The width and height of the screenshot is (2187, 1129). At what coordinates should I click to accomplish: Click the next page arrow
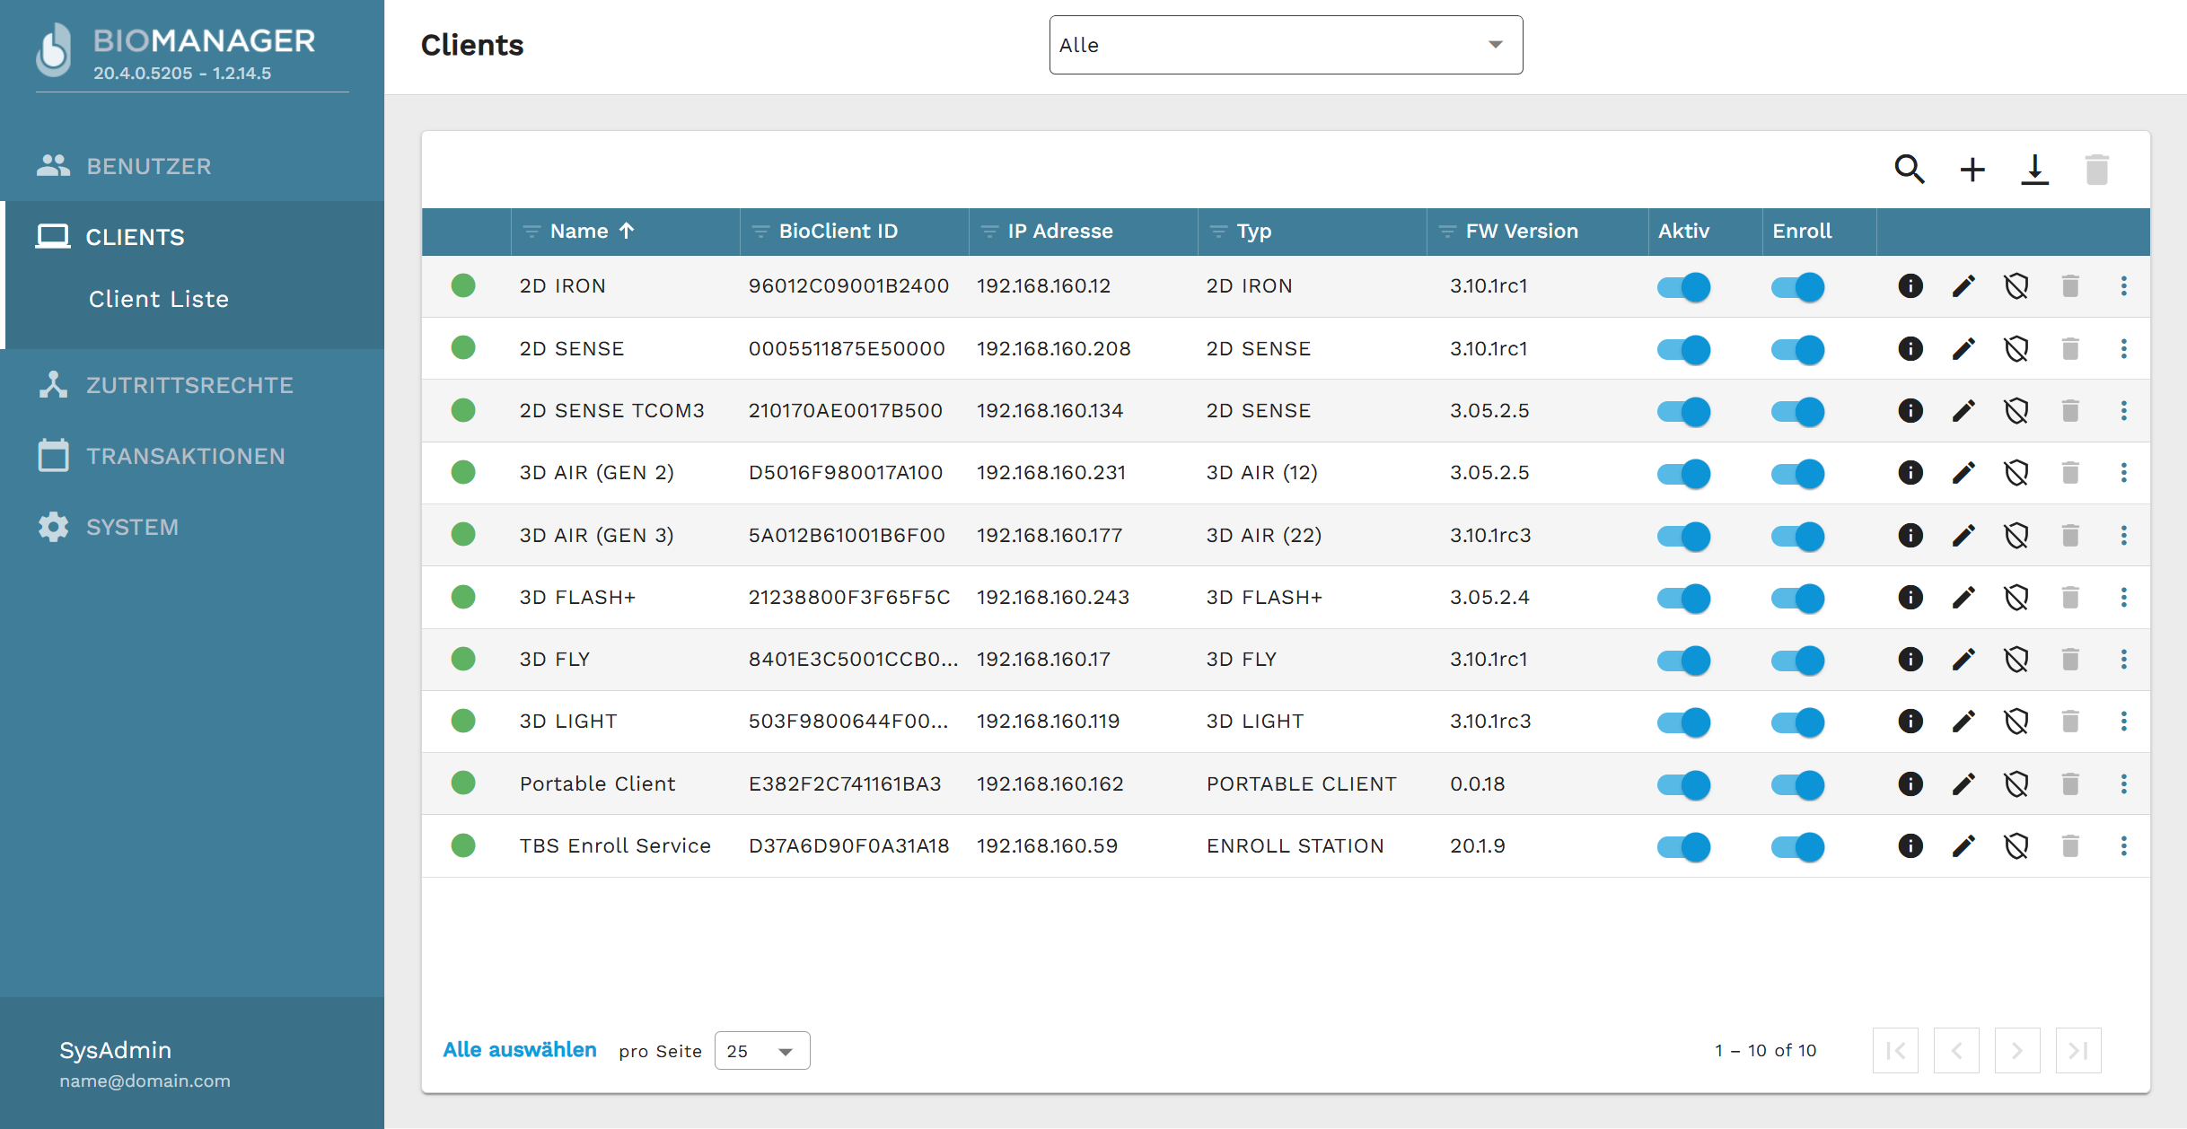coord(2016,1051)
